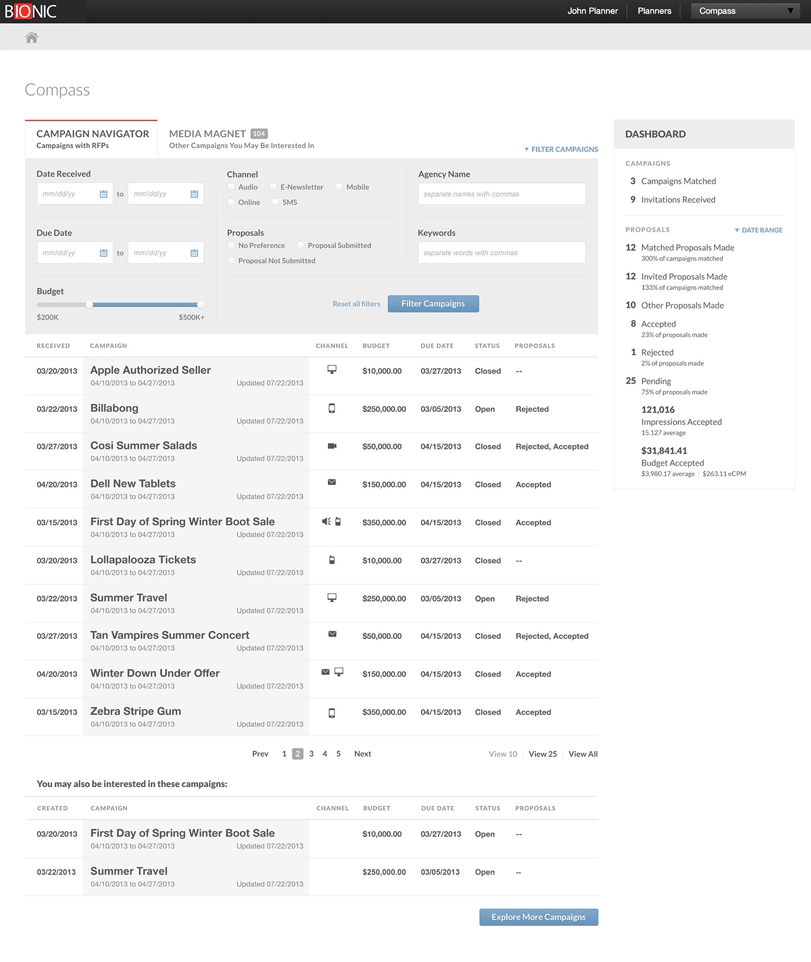Click the monitor channel icon for Apple Authorized Seller
811x962 pixels.
point(332,370)
